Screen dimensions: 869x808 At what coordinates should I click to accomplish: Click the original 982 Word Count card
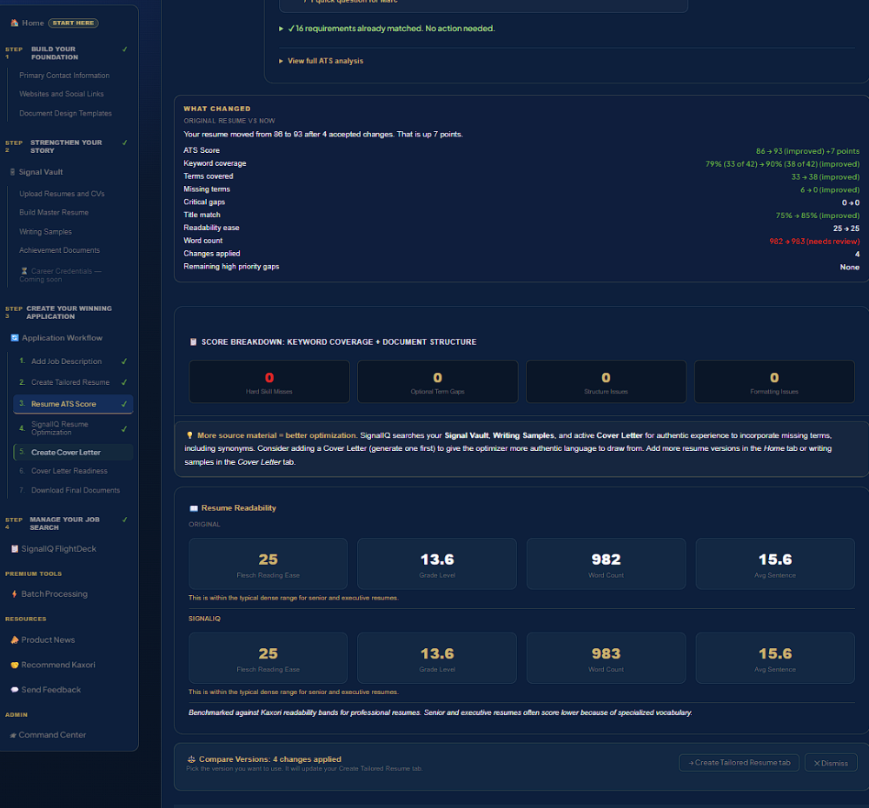[607, 564]
